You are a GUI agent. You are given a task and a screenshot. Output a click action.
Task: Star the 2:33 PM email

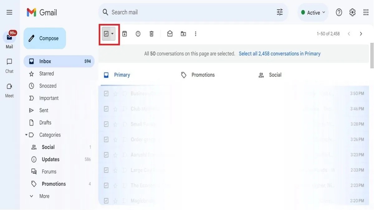coord(115,170)
